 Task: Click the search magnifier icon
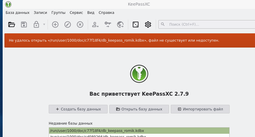coord(163,25)
